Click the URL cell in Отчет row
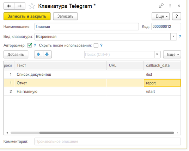189x151 pixels. tap(125, 83)
